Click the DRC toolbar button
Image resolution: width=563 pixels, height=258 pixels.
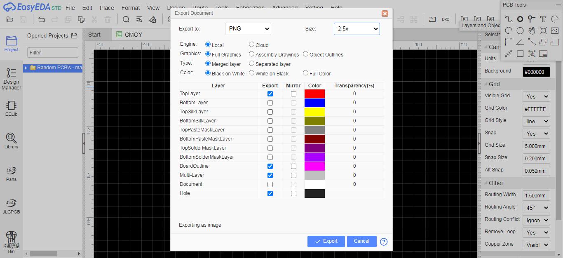445,19
